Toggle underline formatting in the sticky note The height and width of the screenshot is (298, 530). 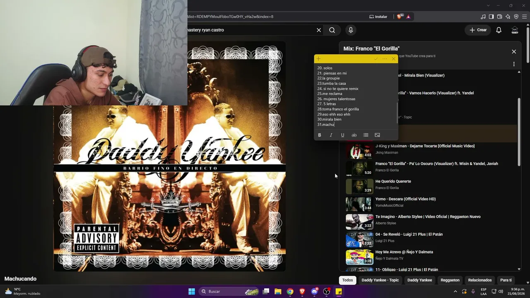(342, 135)
